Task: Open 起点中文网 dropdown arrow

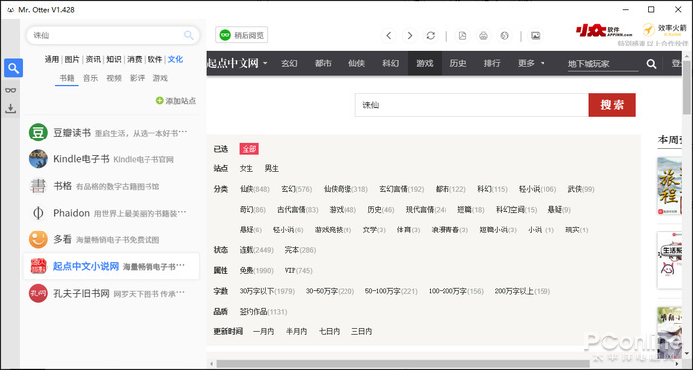Action: [265, 63]
